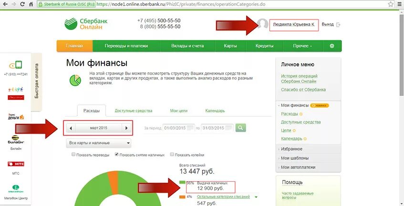This screenshot has width=404, height=206.
Task: Open settings gear in green navigation bar
Action: (331, 46)
